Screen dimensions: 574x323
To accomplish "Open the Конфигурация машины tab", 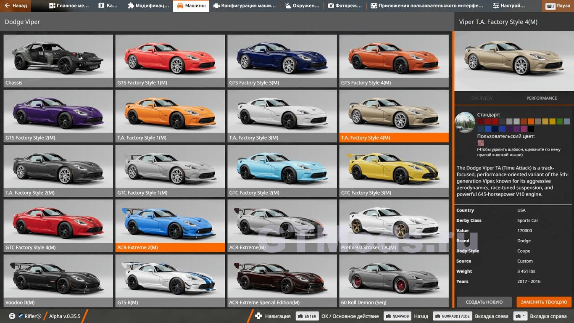I will [245, 6].
